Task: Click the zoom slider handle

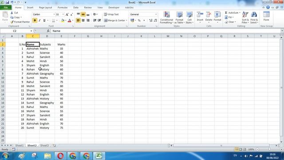Action: tap(269, 149)
